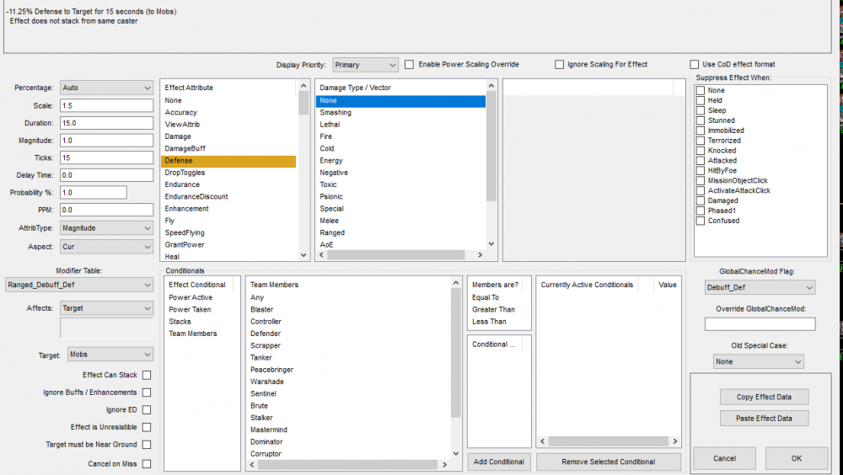
Task: Check the Ignore ED option
Action: [147, 409]
